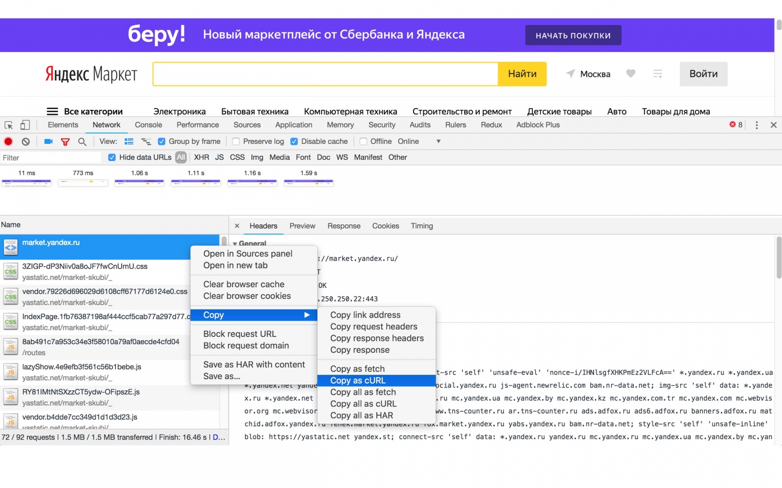
Task: Filter requests by XHR type
Action: tap(201, 157)
